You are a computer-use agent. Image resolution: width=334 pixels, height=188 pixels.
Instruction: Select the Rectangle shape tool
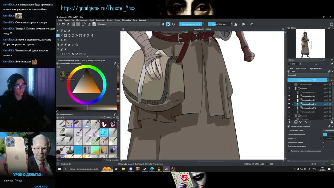65,36
